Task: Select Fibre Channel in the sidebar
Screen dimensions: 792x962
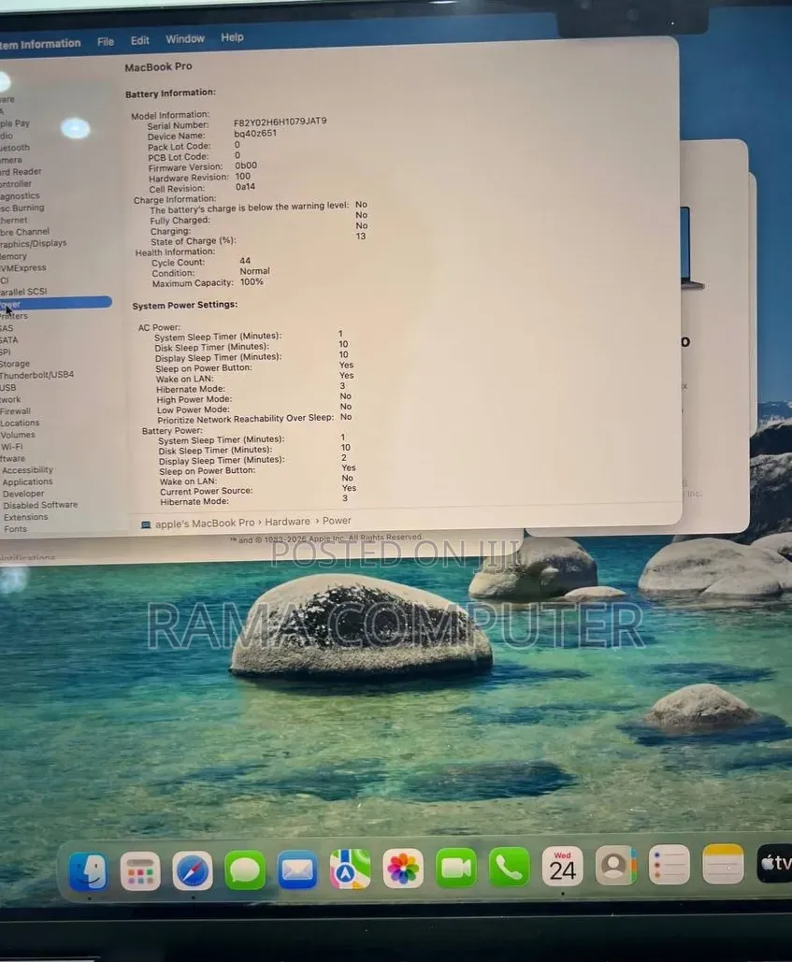Action: [24, 232]
